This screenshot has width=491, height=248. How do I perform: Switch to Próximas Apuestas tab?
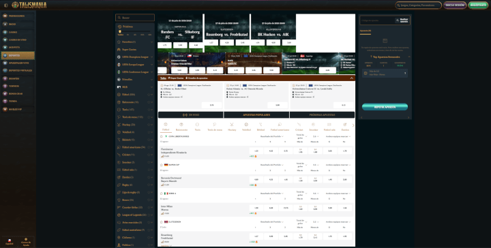tap(322, 114)
